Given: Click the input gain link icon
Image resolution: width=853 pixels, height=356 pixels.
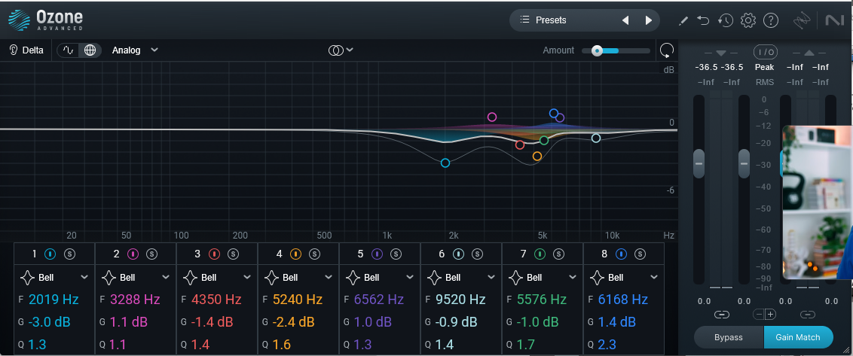Looking at the screenshot, I should coord(721,314).
